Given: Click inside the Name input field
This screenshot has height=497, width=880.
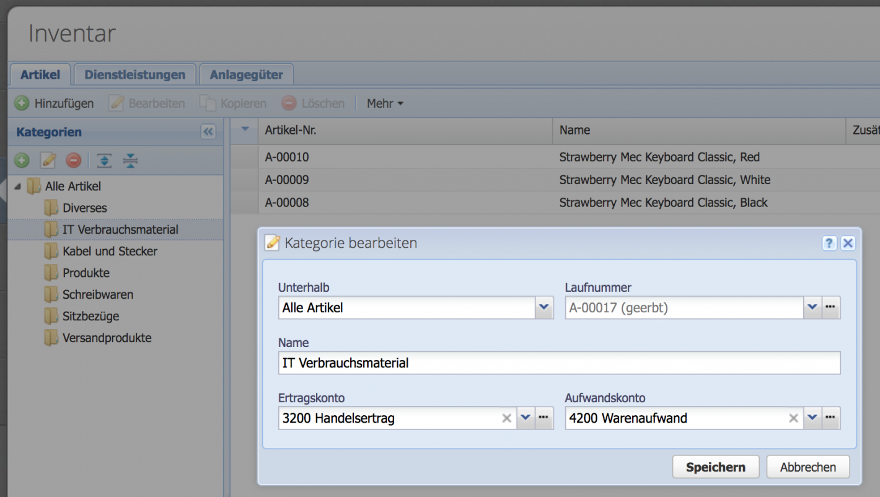Looking at the screenshot, I should pos(558,363).
